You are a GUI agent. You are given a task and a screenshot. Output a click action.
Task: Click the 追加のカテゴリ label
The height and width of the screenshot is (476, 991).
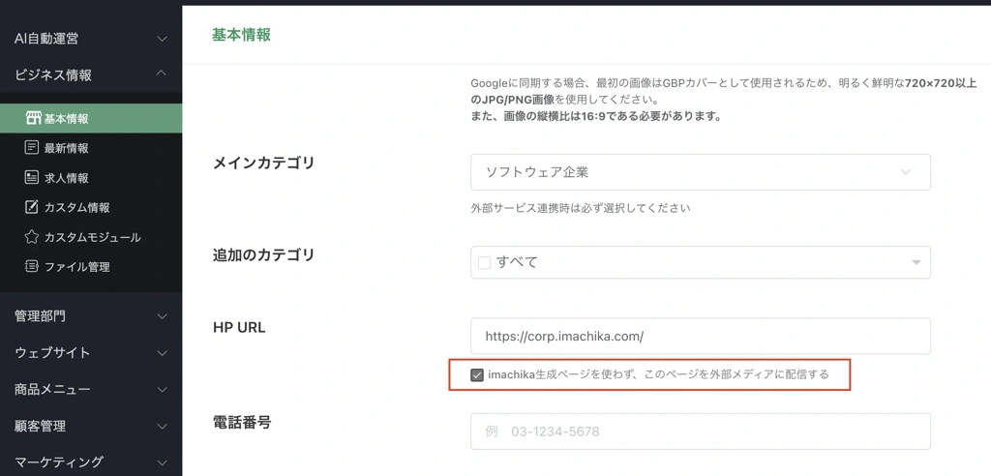263,255
